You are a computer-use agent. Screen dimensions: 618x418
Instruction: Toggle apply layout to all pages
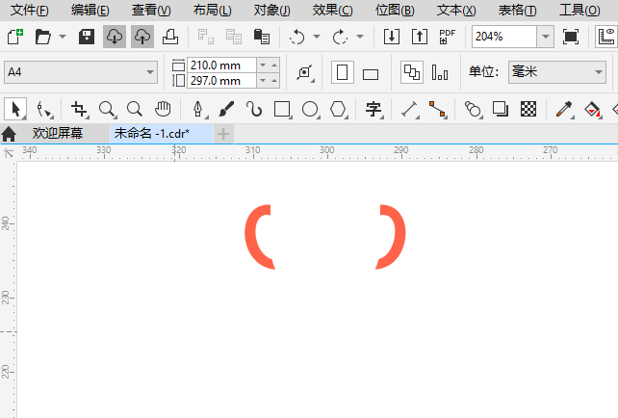coord(412,72)
